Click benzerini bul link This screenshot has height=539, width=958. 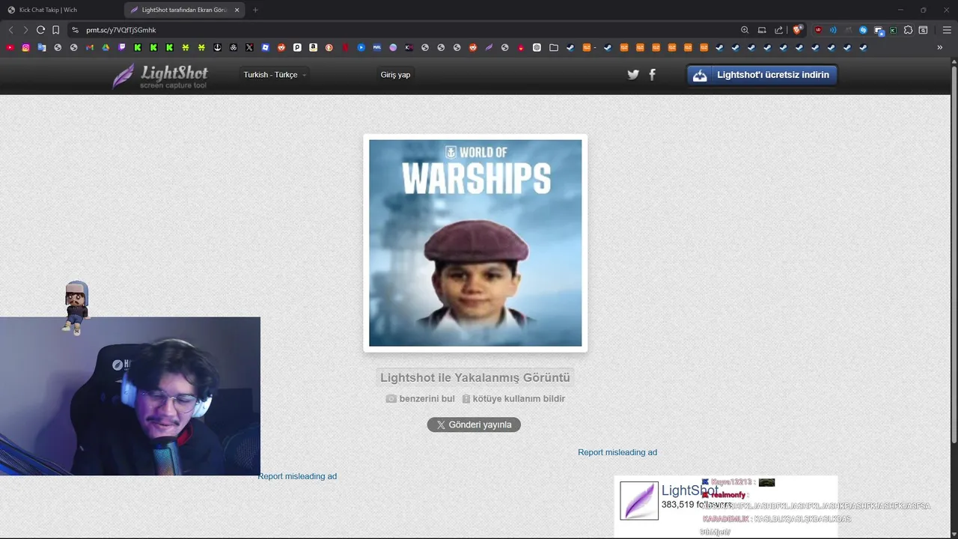(x=420, y=399)
